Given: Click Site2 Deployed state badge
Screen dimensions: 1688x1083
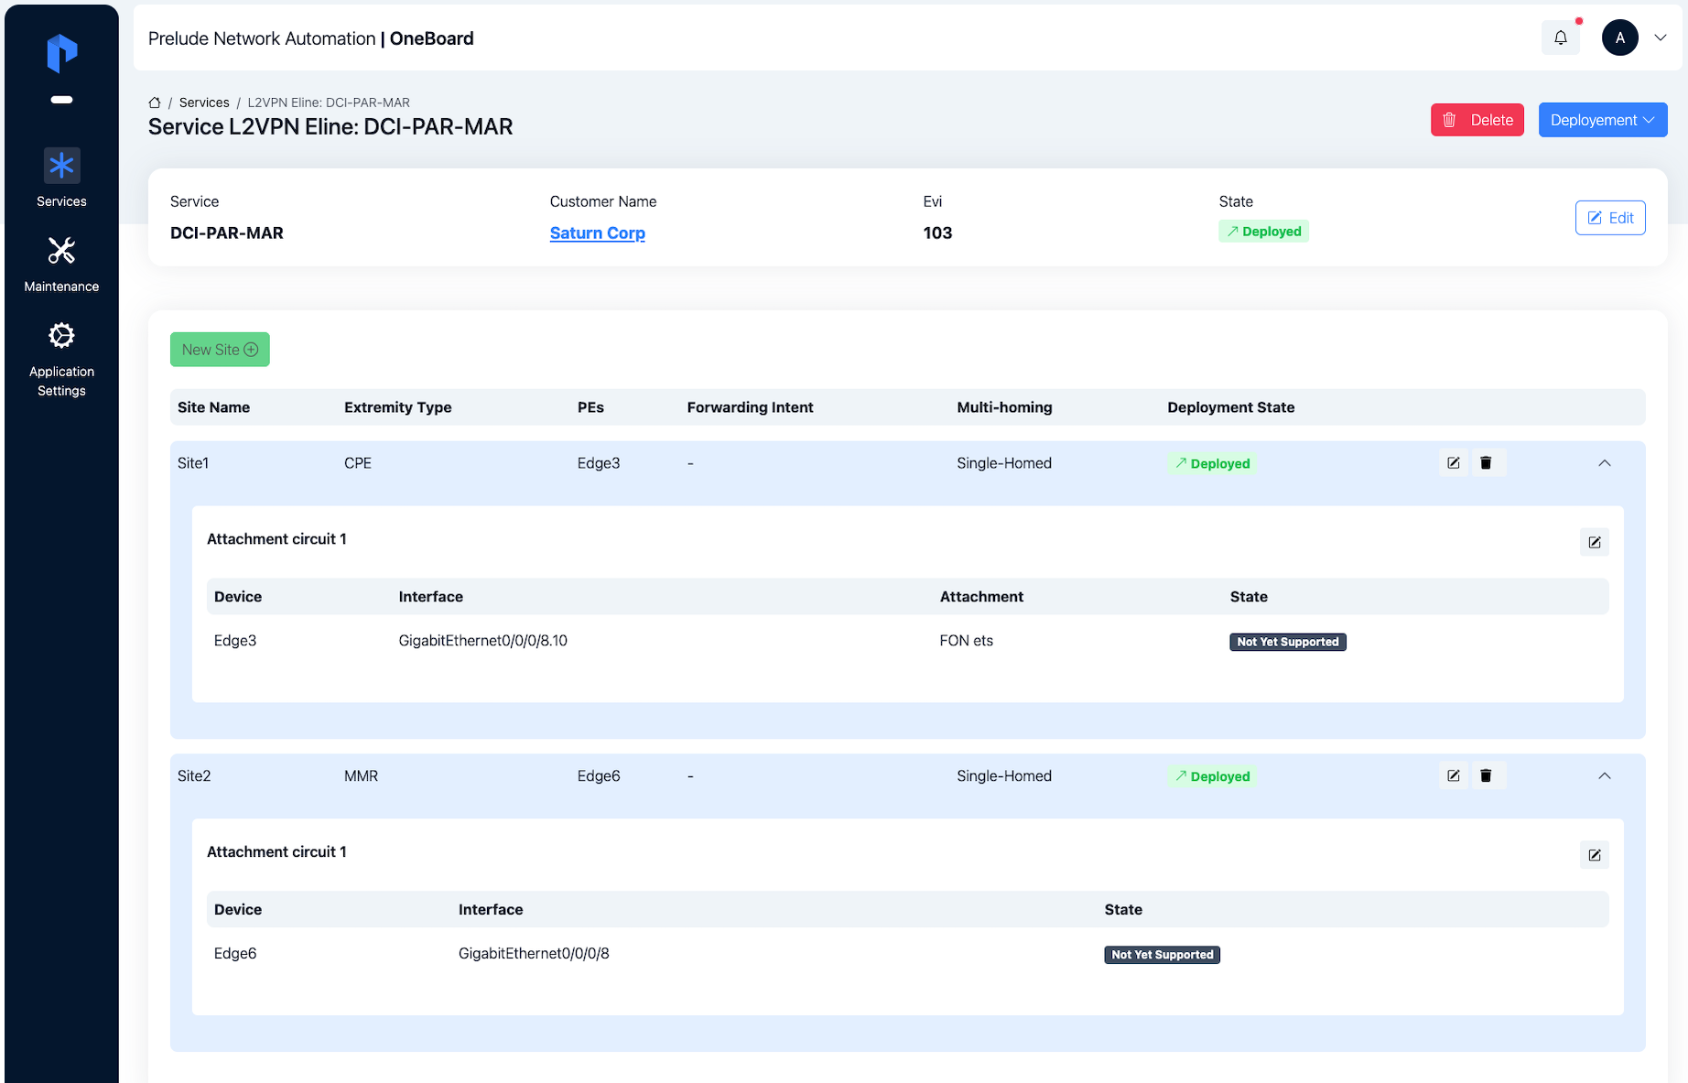Looking at the screenshot, I should click(x=1212, y=776).
